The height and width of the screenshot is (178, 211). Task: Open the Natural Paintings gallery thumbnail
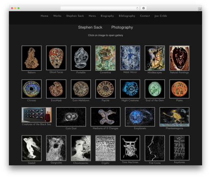pyautogui.click(x=179, y=58)
